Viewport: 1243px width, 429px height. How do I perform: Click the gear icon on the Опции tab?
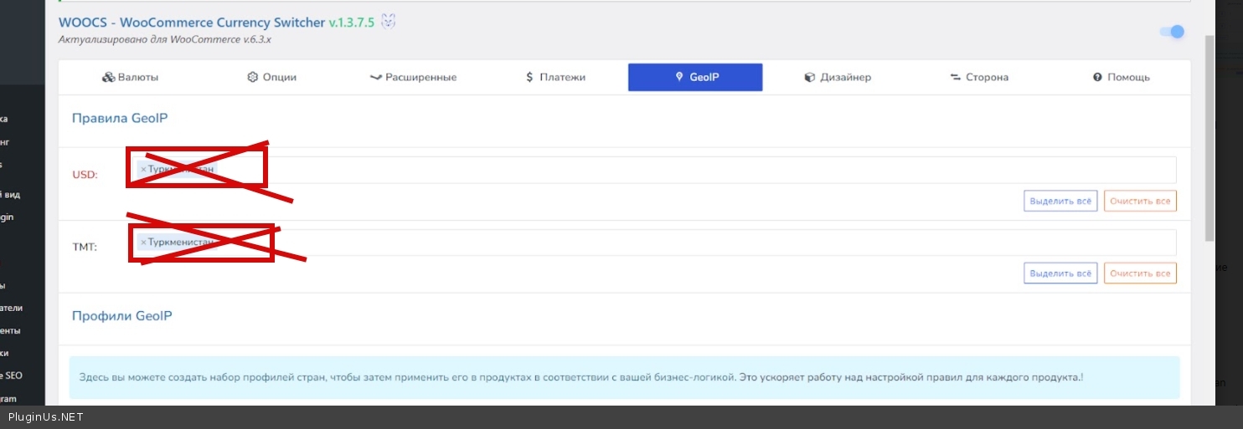click(x=252, y=77)
